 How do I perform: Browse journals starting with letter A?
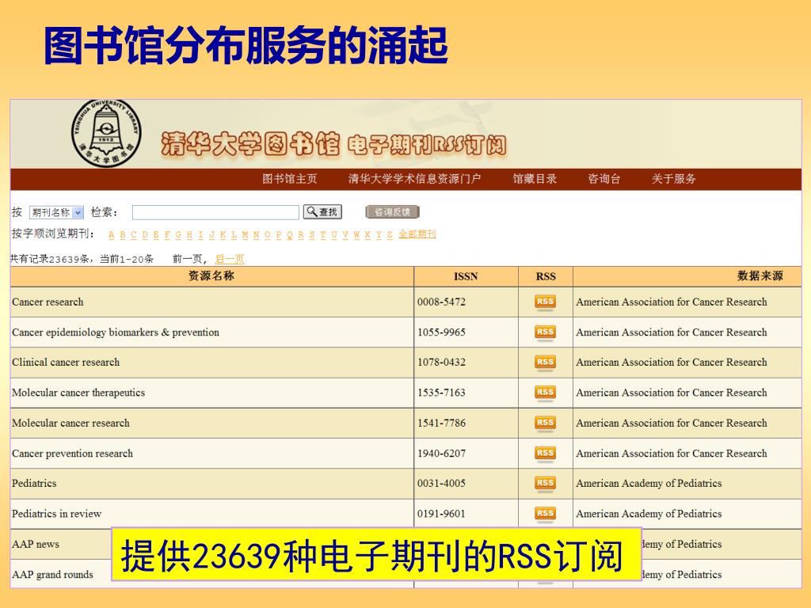[111, 234]
